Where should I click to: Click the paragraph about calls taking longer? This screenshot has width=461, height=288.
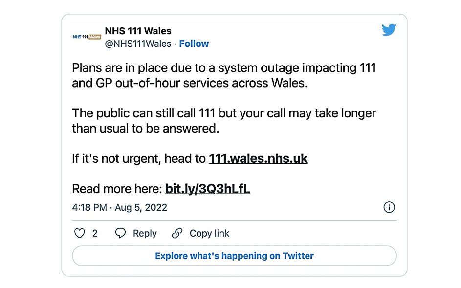point(223,120)
